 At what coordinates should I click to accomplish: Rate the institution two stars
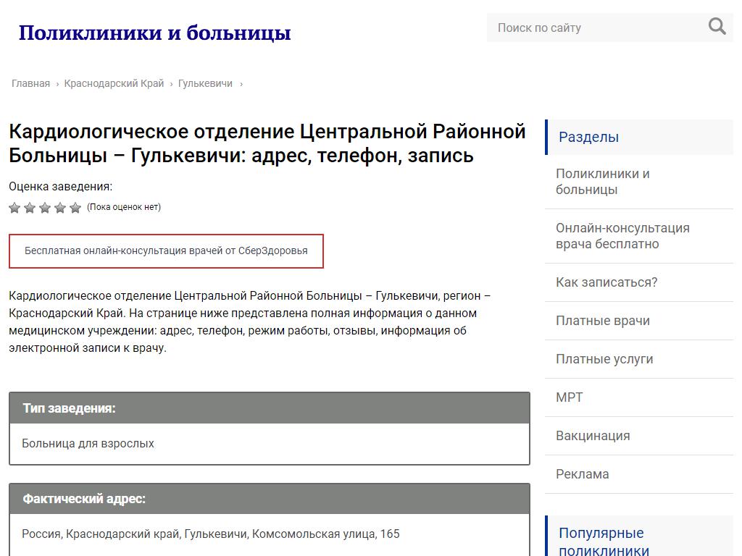coord(30,208)
